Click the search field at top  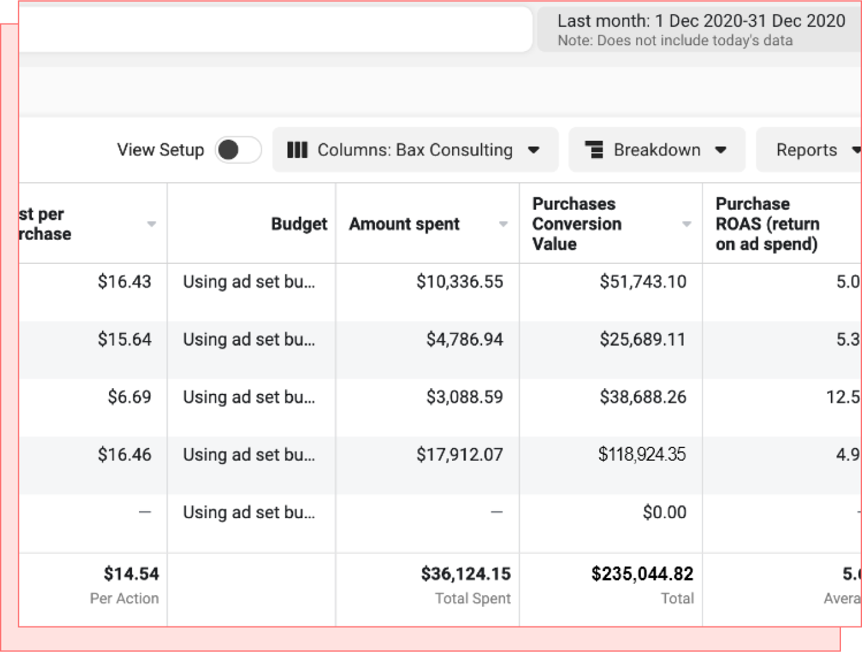pos(275,29)
